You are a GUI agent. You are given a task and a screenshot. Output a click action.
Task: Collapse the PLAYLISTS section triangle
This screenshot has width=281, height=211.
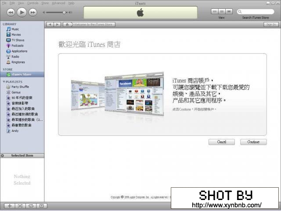tap(4, 82)
